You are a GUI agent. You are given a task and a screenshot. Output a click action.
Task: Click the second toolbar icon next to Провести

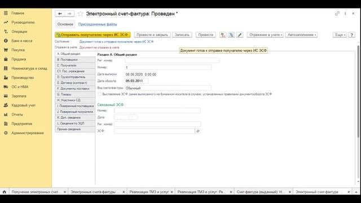[x=231, y=35]
